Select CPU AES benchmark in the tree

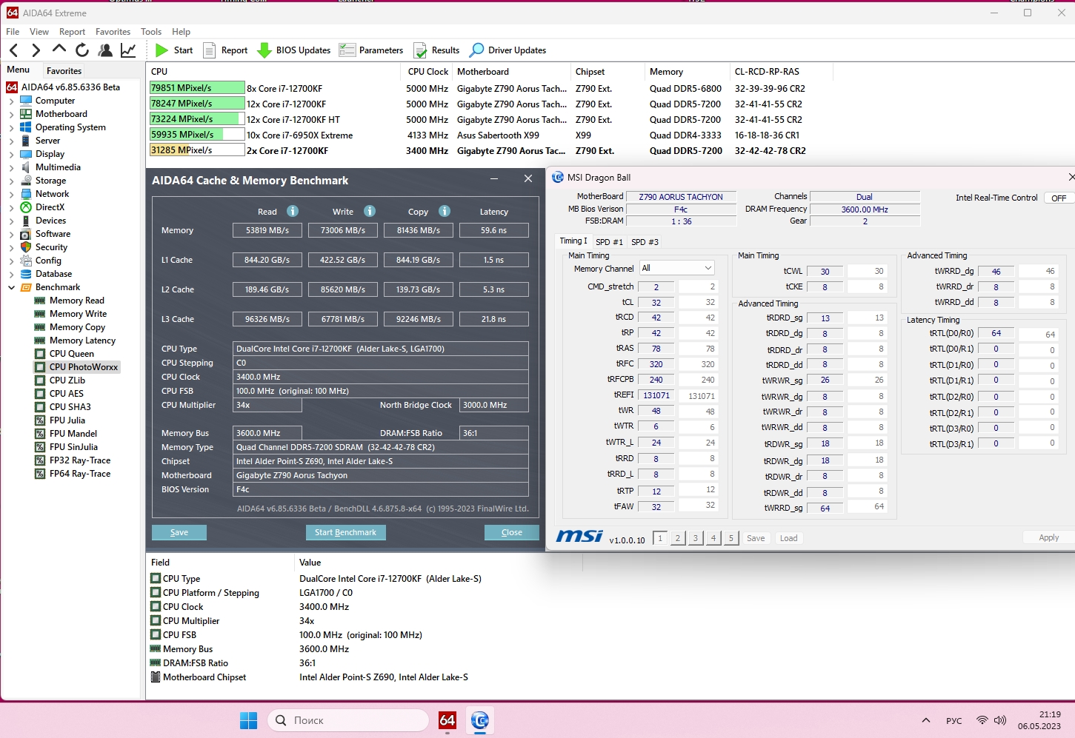coord(66,394)
